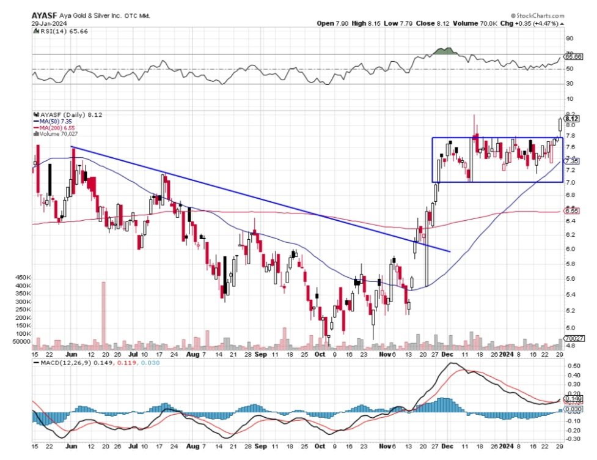Click the Low 7.79 value
This screenshot has height=460, width=597.
(398, 23)
